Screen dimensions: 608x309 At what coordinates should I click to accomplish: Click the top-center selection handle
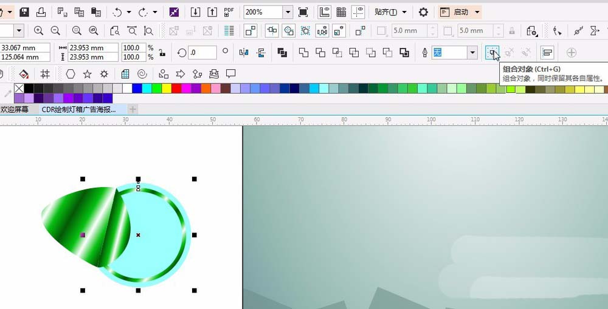[138, 179]
